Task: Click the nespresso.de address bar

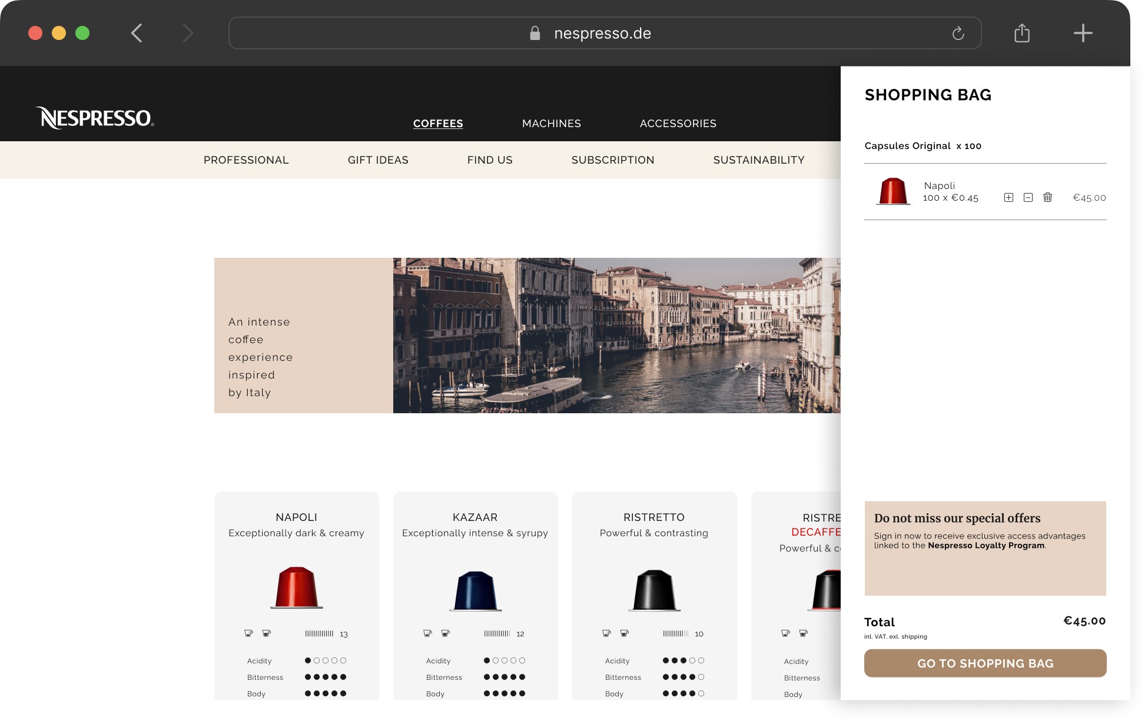Action: (602, 34)
